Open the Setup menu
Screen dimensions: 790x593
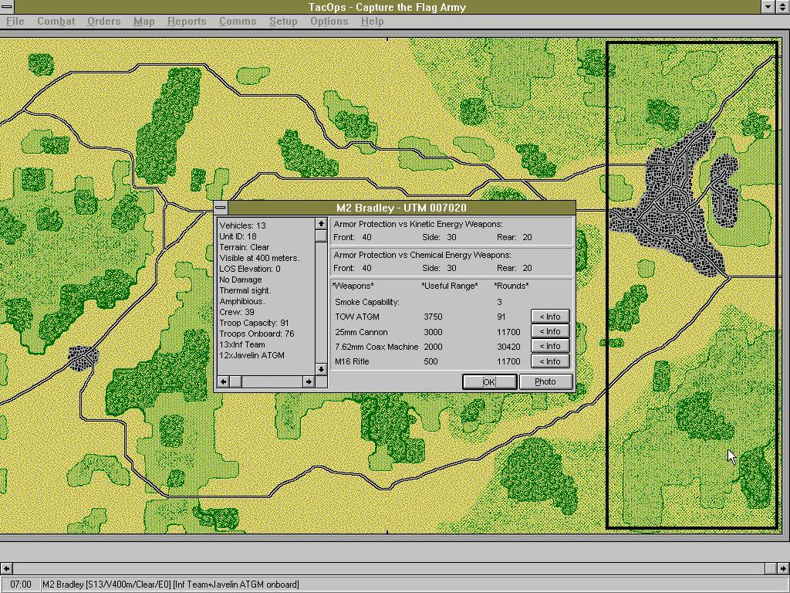283,21
